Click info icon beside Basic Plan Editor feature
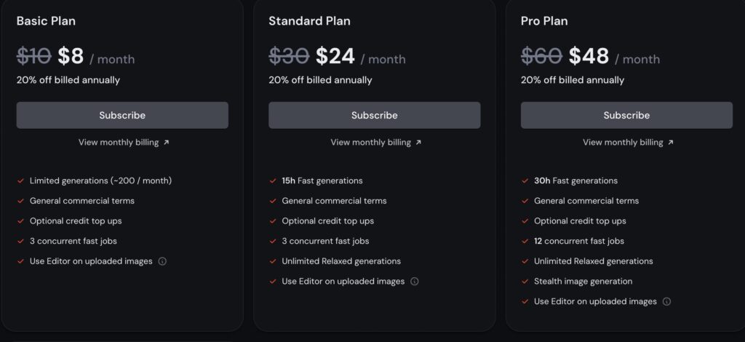The height and width of the screenshot is (342, 745). pos(162,261)
